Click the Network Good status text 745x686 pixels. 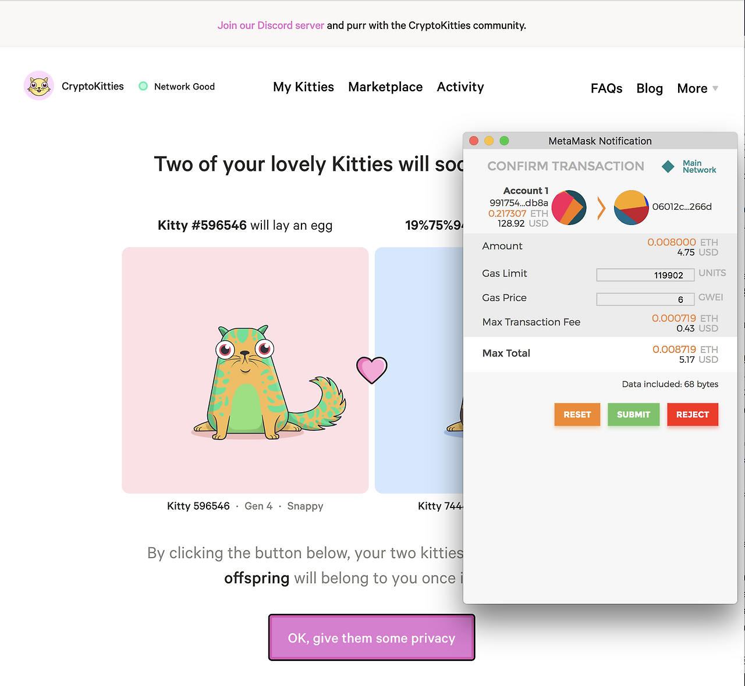185,87
